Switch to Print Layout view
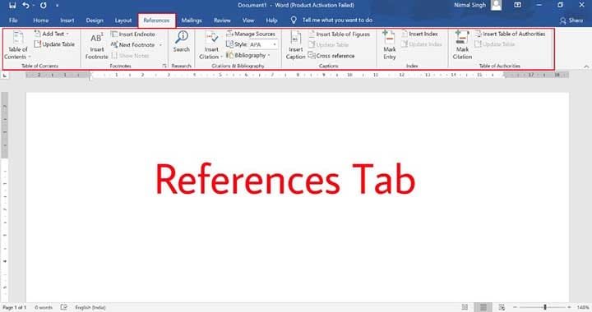Viewport: 592px width, 312px height. (483, 307)
